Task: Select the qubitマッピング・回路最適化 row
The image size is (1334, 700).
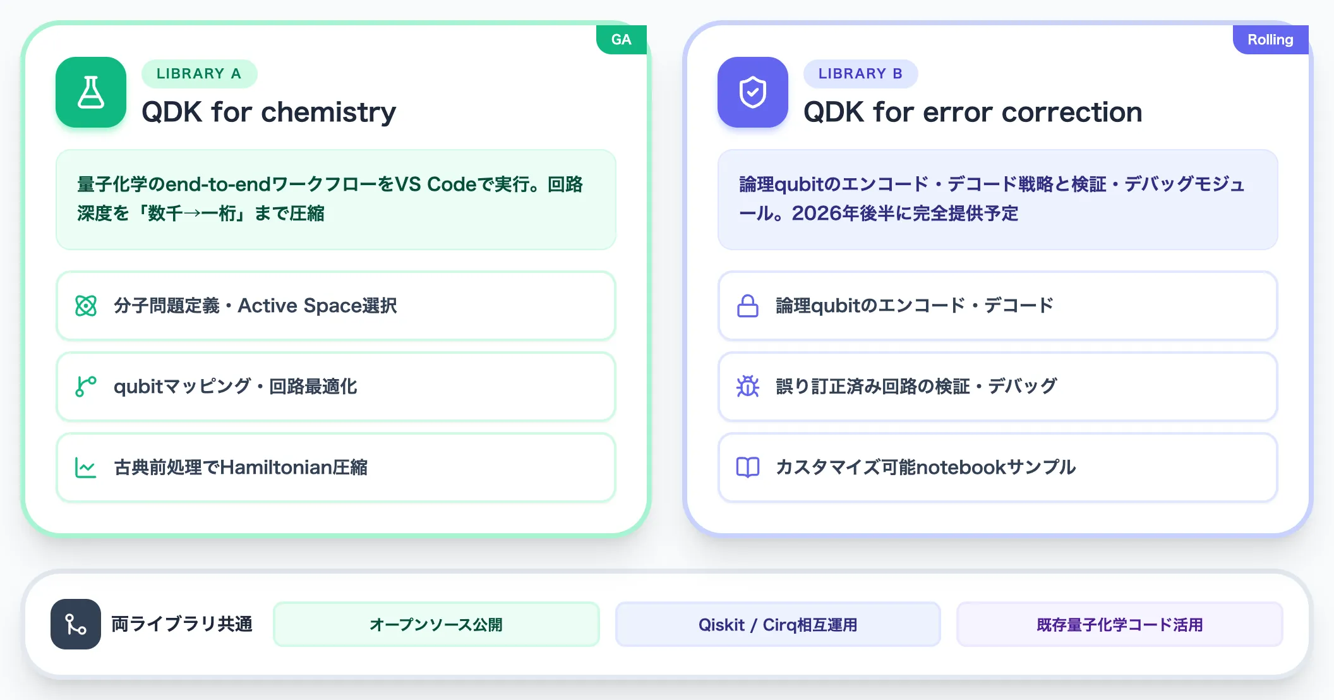Action: [x=336, y=387]
